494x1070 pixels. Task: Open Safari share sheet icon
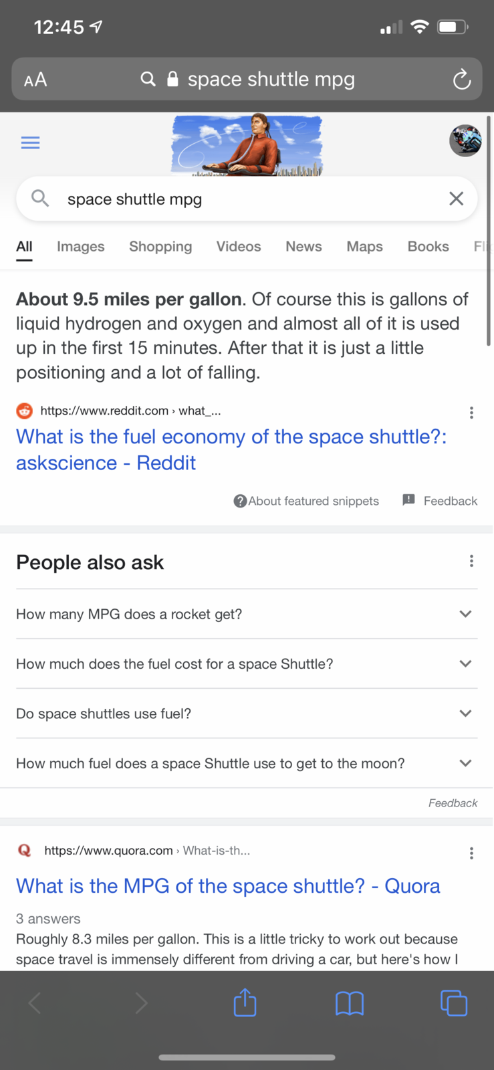245,1002
